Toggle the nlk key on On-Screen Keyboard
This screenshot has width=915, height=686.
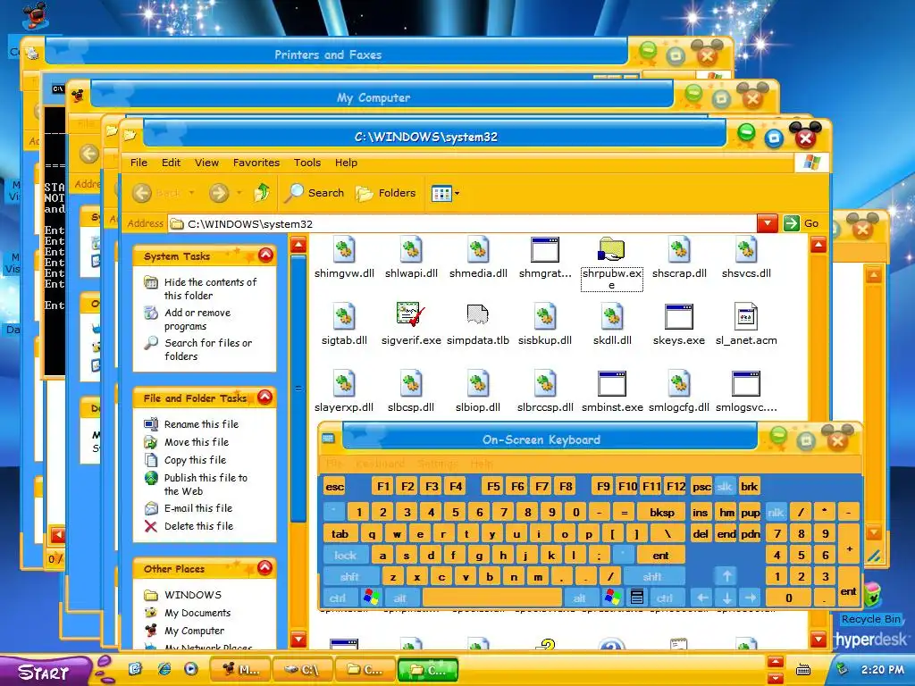pyautogui.click(x=776, y=512)
